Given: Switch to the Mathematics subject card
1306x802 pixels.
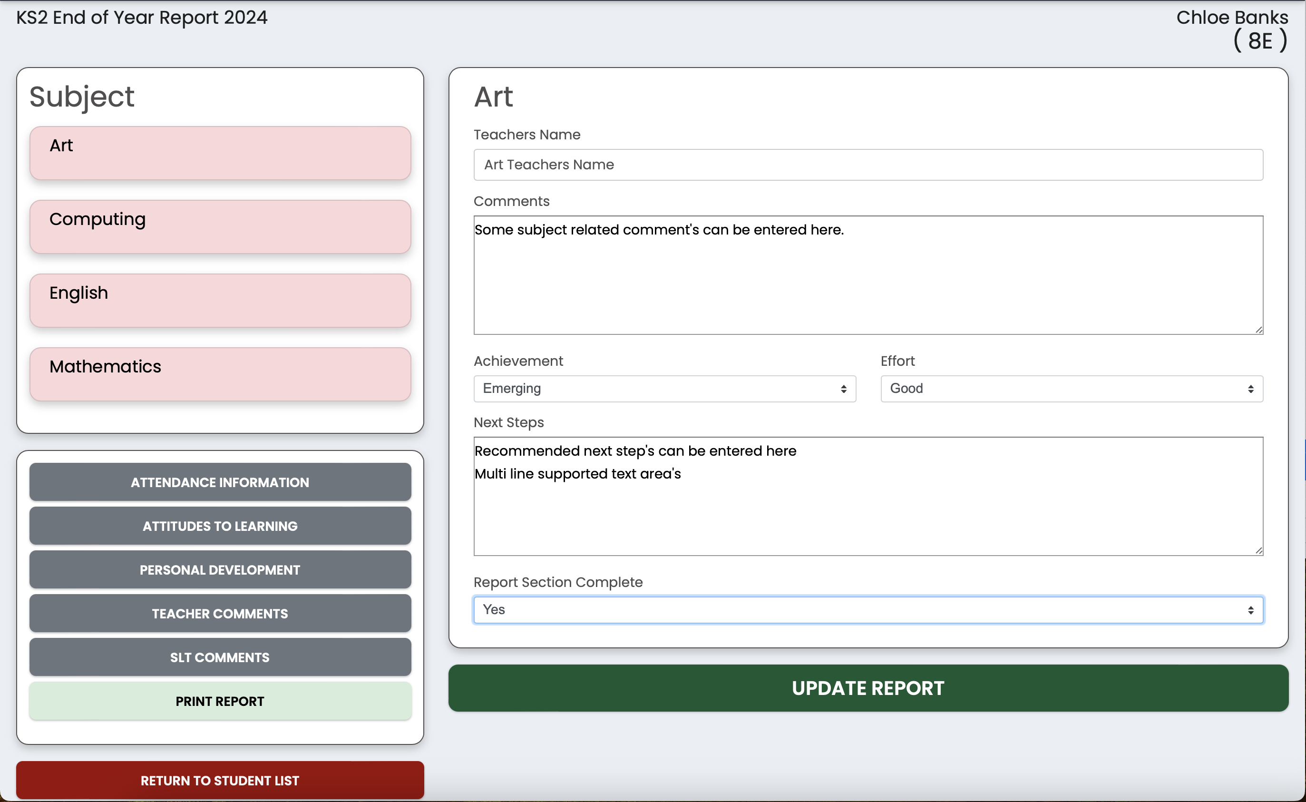Looking at the screenshot, I should [x=220, y=374].
